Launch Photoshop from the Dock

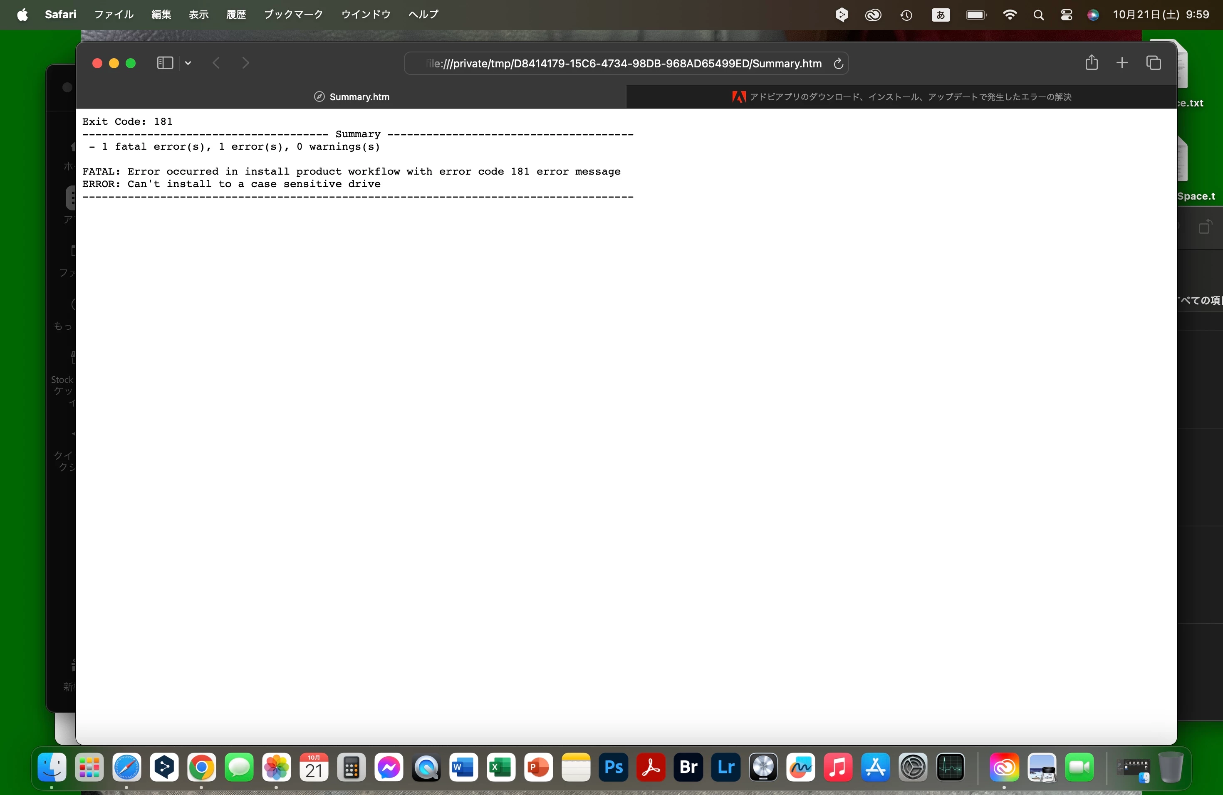(x=614, y=767)
